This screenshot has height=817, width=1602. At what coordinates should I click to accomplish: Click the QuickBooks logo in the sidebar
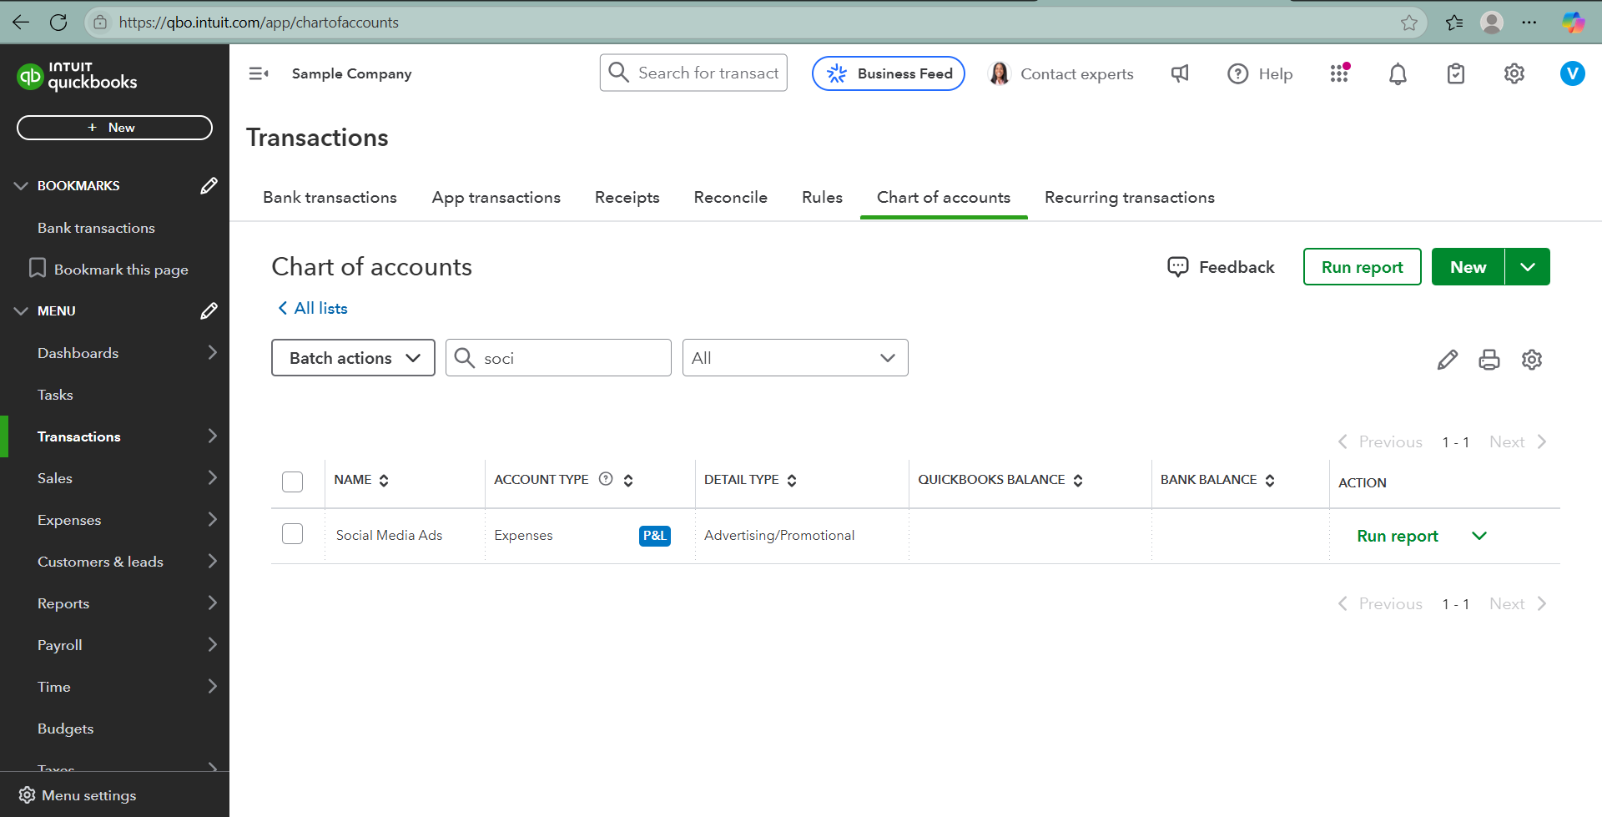[77, 77]
